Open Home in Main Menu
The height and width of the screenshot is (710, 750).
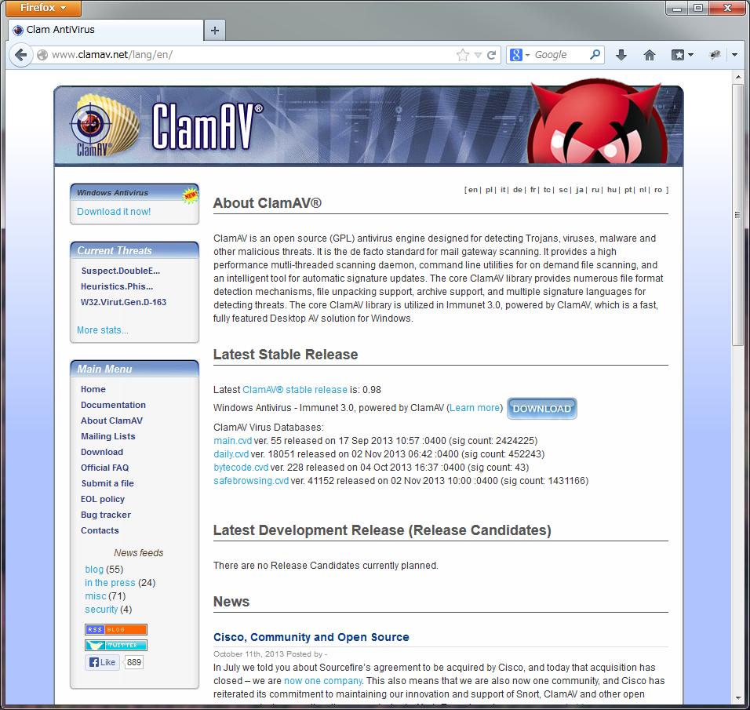coord(93,389)
